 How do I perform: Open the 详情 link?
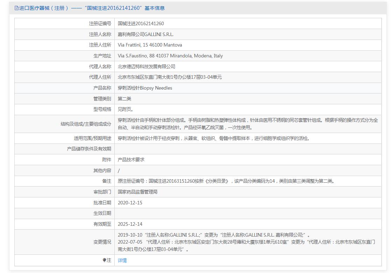122,260
